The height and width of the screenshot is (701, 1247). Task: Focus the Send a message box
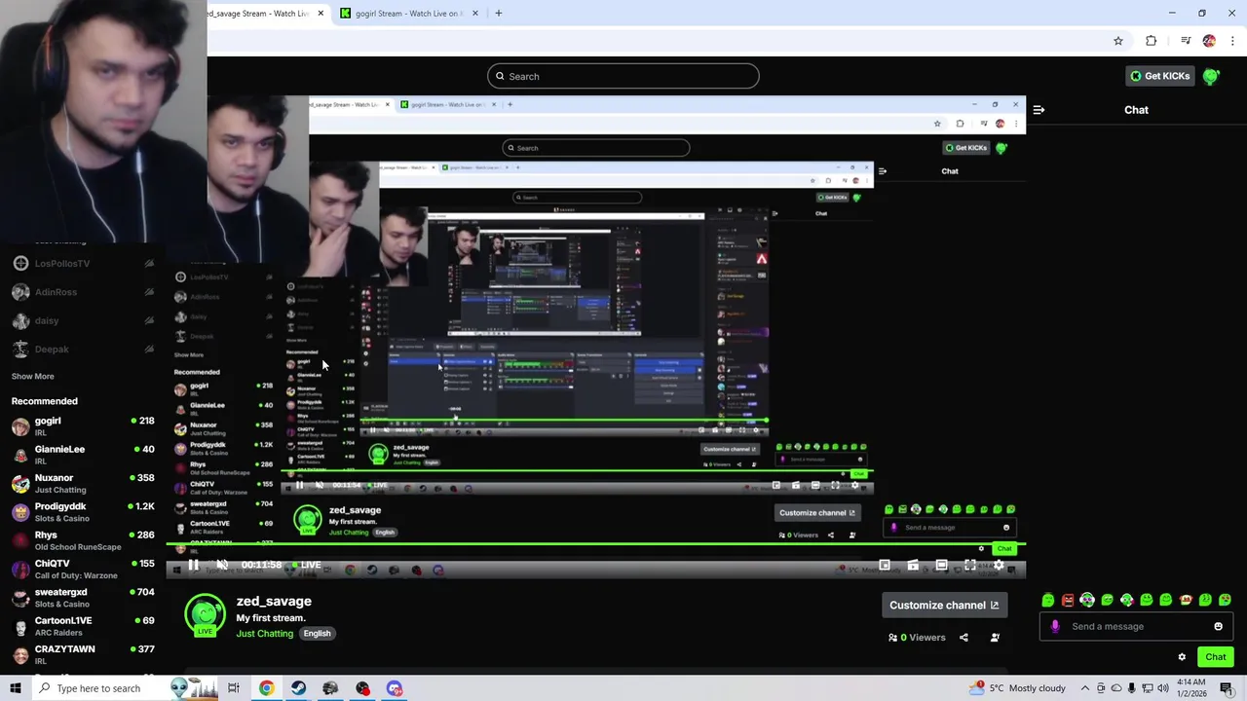(x=1137, y=626)
